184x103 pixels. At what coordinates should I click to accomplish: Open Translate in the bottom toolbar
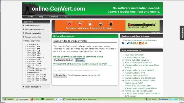pyautogui.click(x=8, y=99)
